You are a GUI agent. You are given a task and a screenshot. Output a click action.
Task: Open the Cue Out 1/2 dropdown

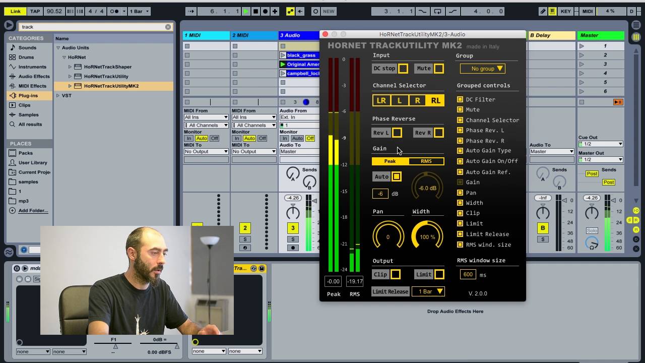(x=601, y=144)
